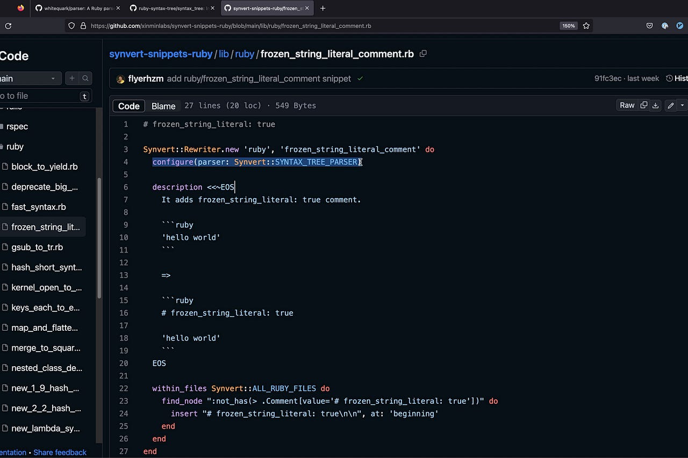Open the commit message link add ruby/frozen_string_literal_comment snippet

[x=259, y=78]
